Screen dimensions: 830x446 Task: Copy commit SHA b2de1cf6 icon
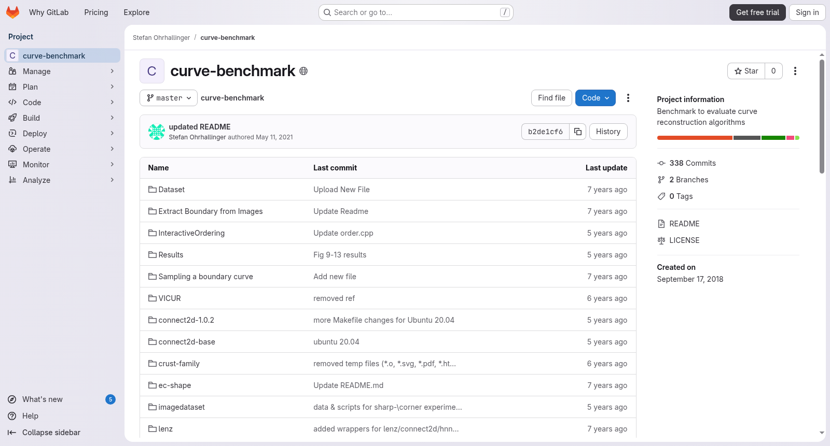578,132
